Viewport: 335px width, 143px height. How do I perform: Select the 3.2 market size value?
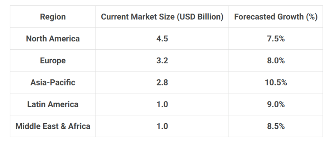click(162, 60)
